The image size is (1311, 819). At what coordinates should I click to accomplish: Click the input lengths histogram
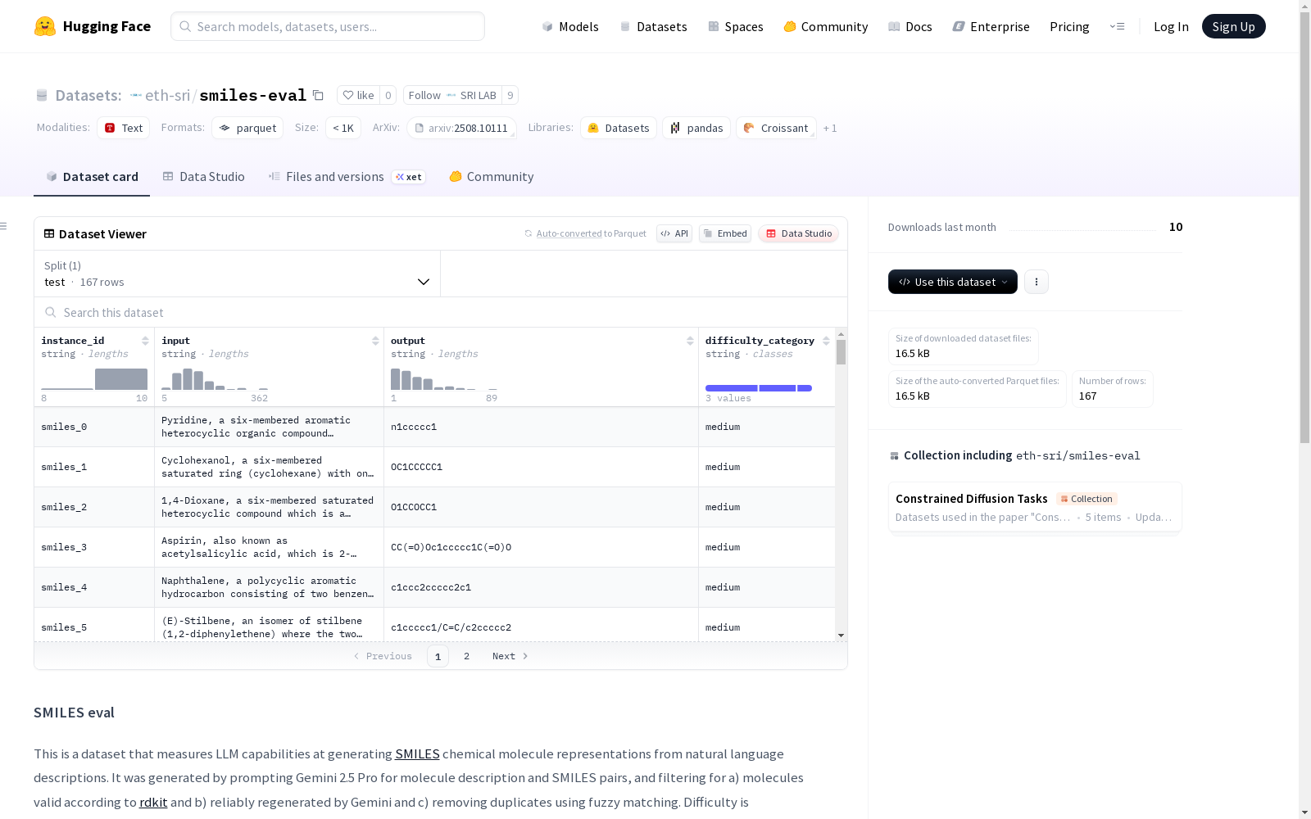[x=215, y=379]
